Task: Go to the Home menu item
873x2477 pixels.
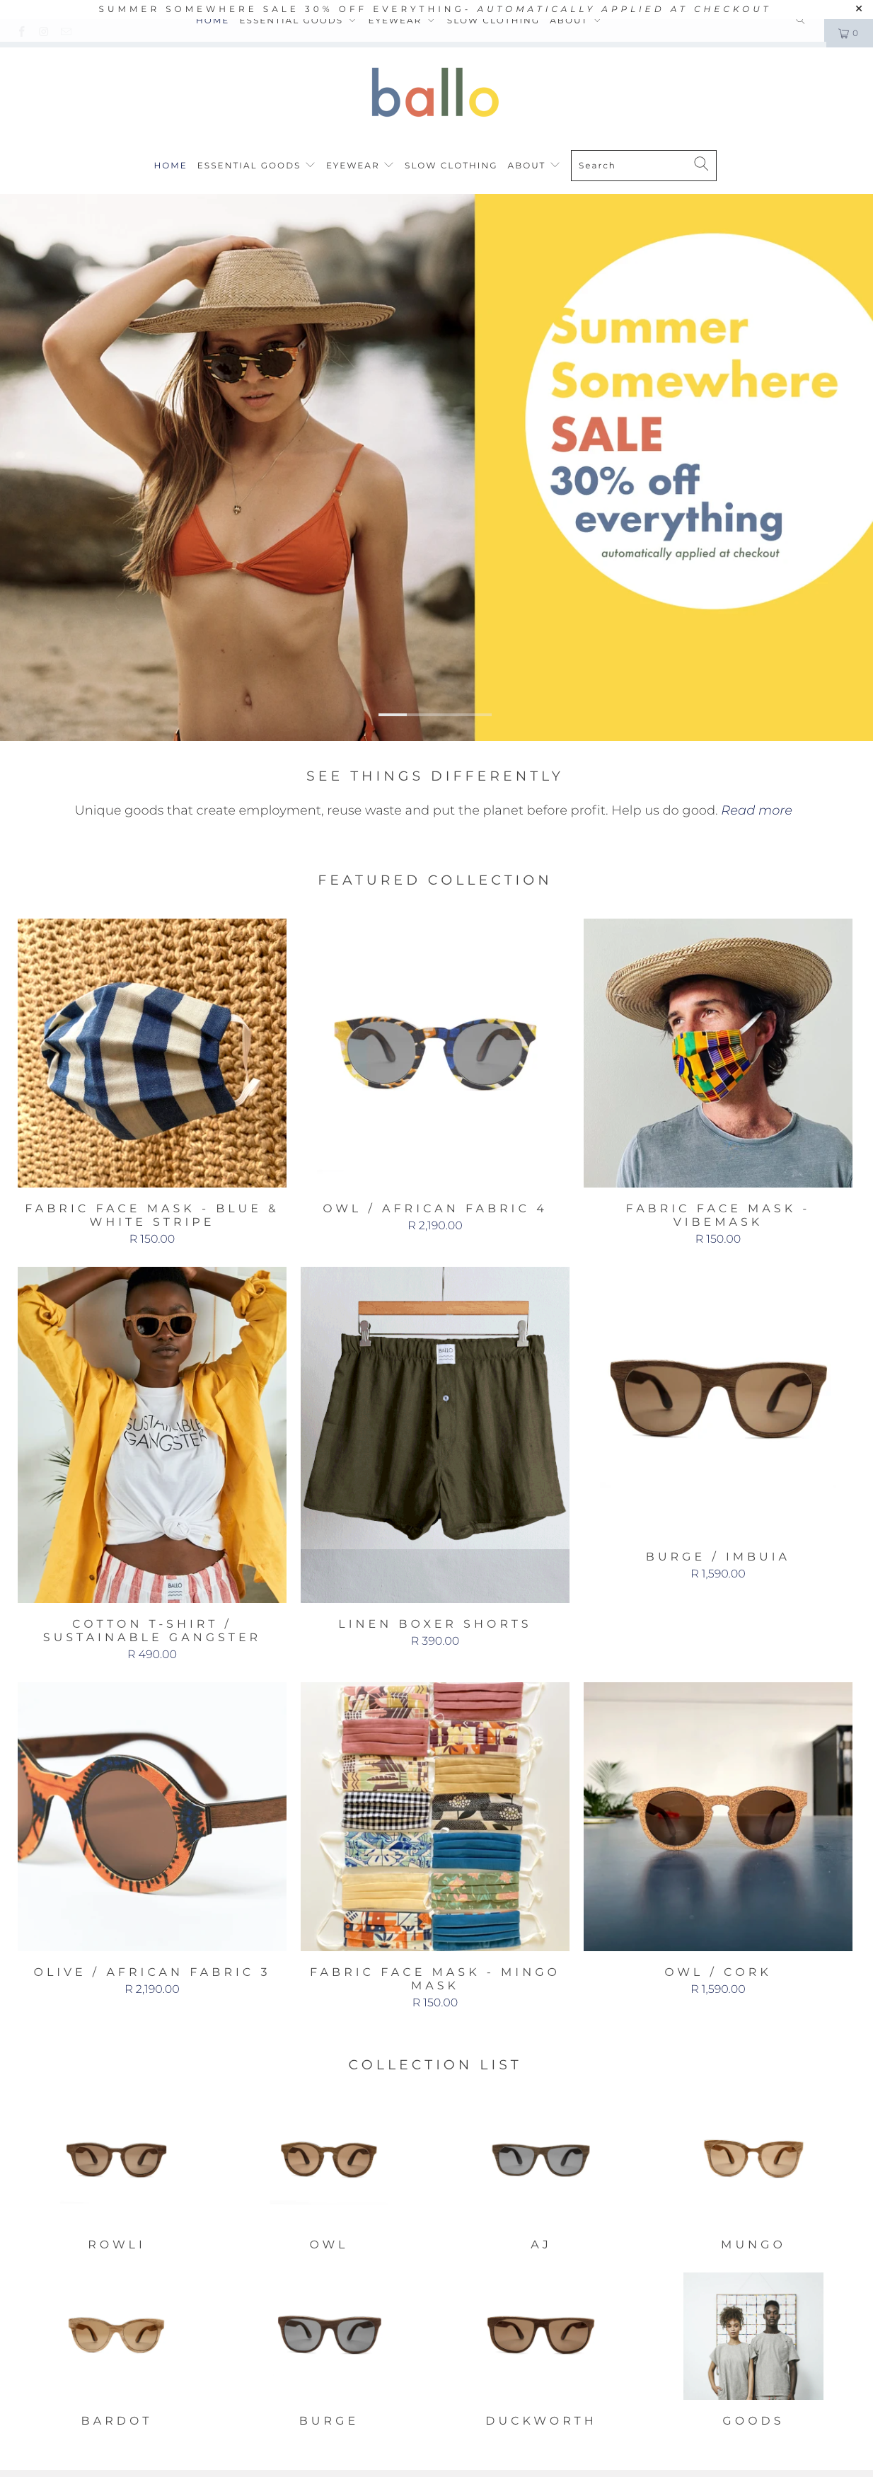Action: [x=170, y=166]
